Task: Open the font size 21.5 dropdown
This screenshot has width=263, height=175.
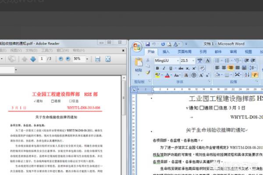Action: pyautogui.click(x=194, y=60)
